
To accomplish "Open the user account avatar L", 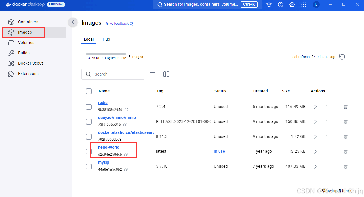I will point(316,5).
